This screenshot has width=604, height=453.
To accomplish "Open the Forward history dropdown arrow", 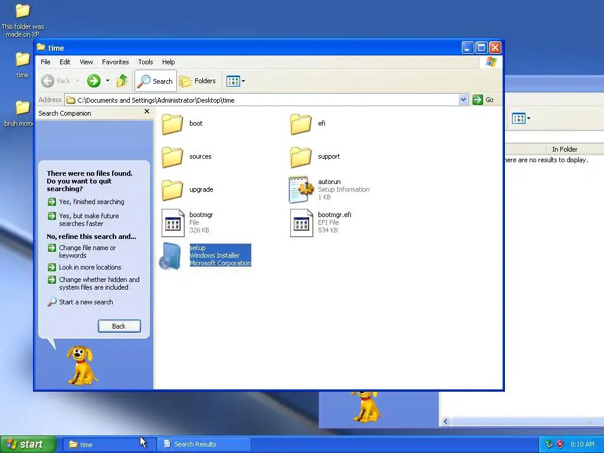I will click(x=107, y=81).
